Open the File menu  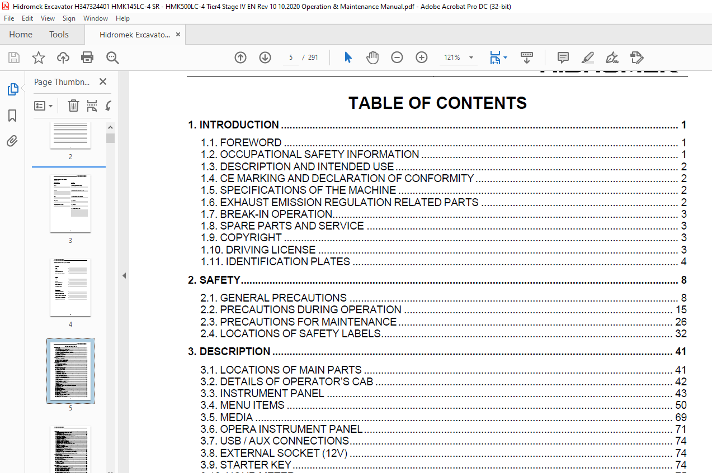(9, 18)
